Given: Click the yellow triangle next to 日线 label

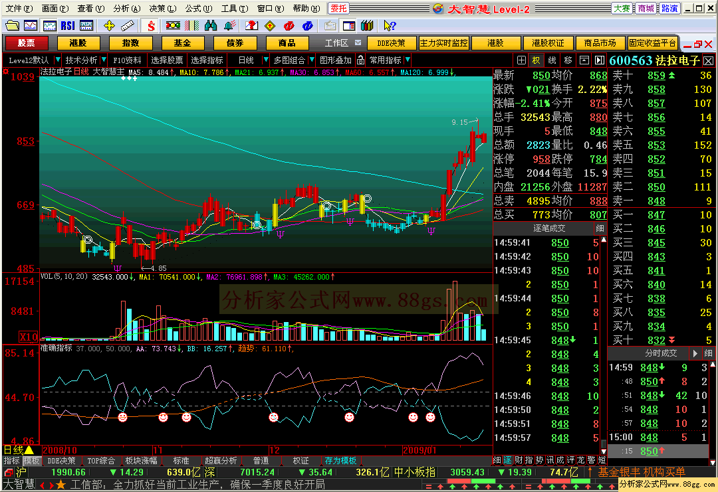Looking at the screenshot, I should click(29, 450).
